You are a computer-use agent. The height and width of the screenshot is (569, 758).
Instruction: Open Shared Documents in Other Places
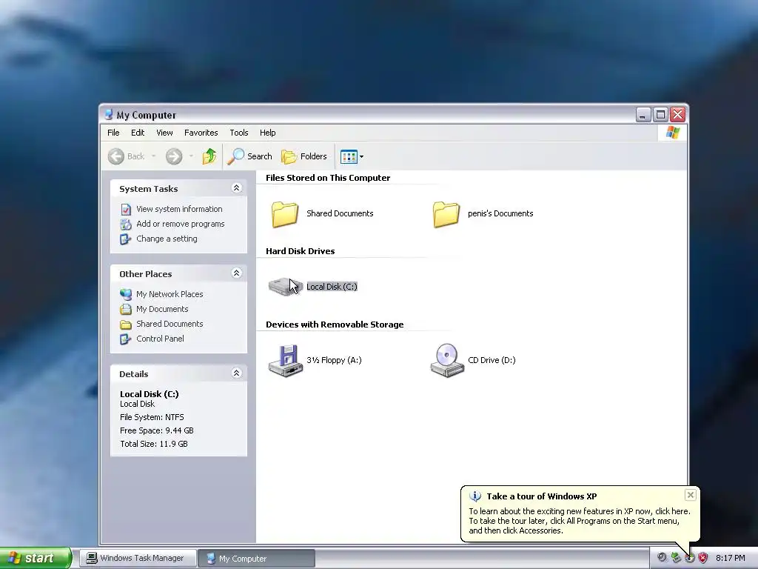click(x=170, y=324)
